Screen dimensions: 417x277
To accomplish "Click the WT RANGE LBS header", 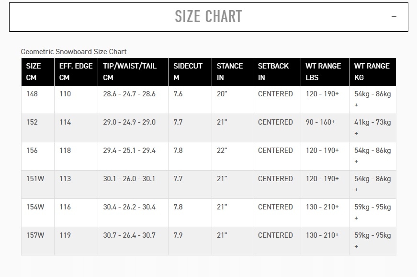I will coord(323,72).
